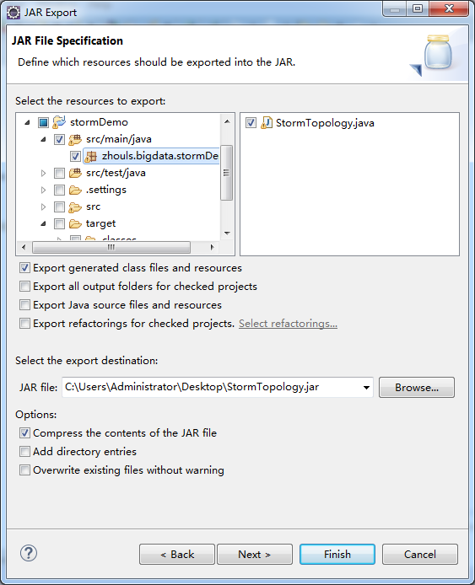Click the tree's scroll up arrow
This screenshot has width=475, height=585.
coord(227,121)
